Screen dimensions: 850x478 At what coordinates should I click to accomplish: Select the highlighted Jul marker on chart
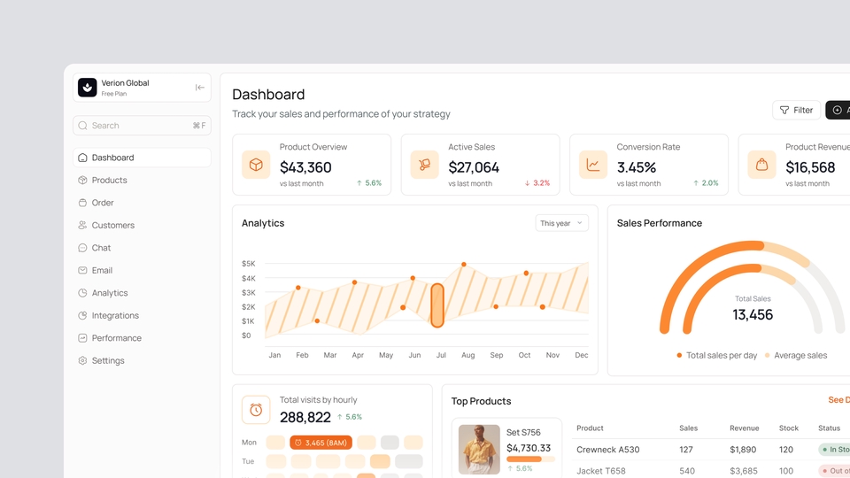[x=437, y=305]
